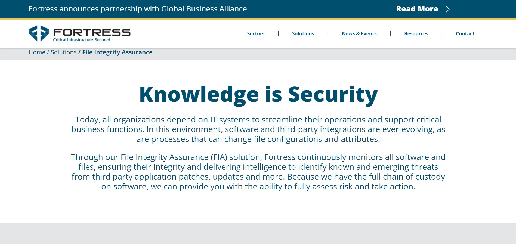This screenshot has height=244, width=516.
Task: Click the paragraph starting 'Today, all organizations'
Action: [258, 129]
